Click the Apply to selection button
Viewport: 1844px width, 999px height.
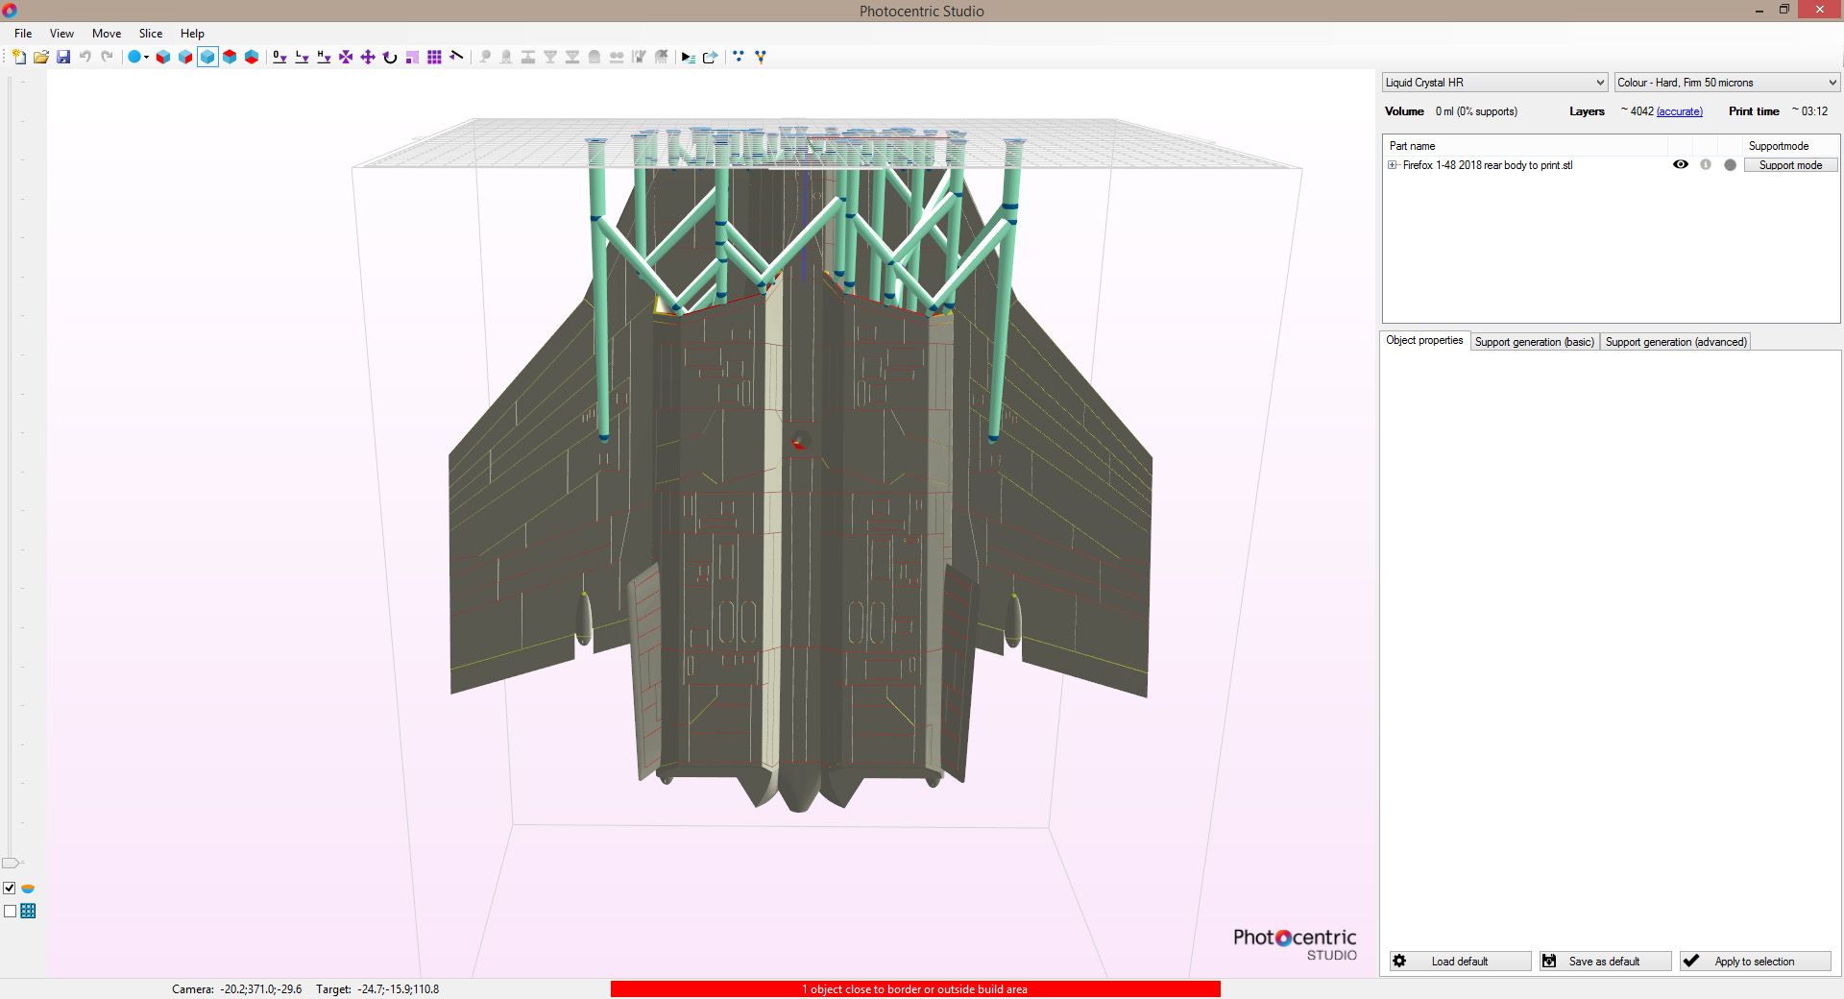coord(1755,962)
